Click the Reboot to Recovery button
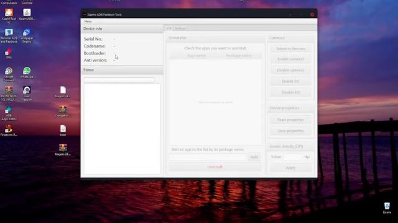 290,48
